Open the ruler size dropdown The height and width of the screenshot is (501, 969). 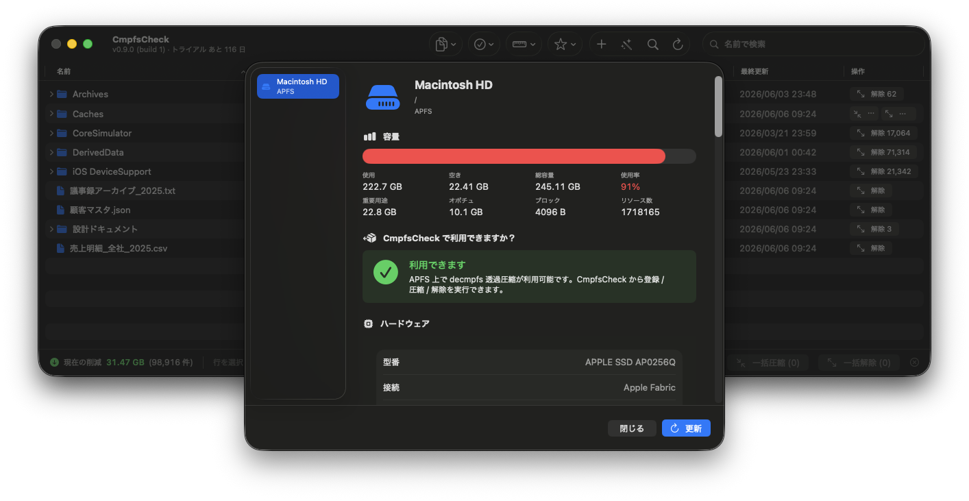pos(524,45)
